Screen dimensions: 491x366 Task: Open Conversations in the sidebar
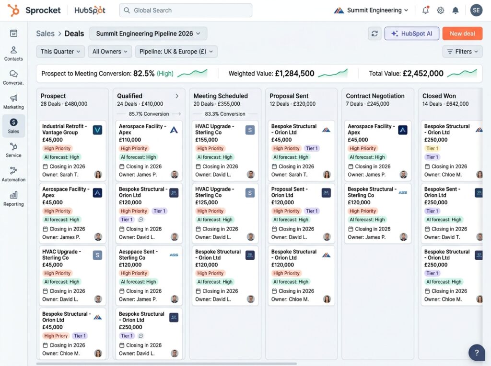click(x=13, y=78)
